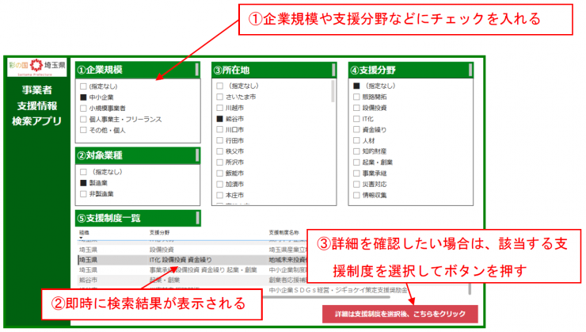
Task: Enable the 災害対応 checkbox
Action: [x=356, y=185]
